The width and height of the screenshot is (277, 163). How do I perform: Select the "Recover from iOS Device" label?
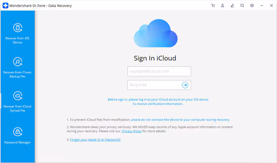point(17,40)
